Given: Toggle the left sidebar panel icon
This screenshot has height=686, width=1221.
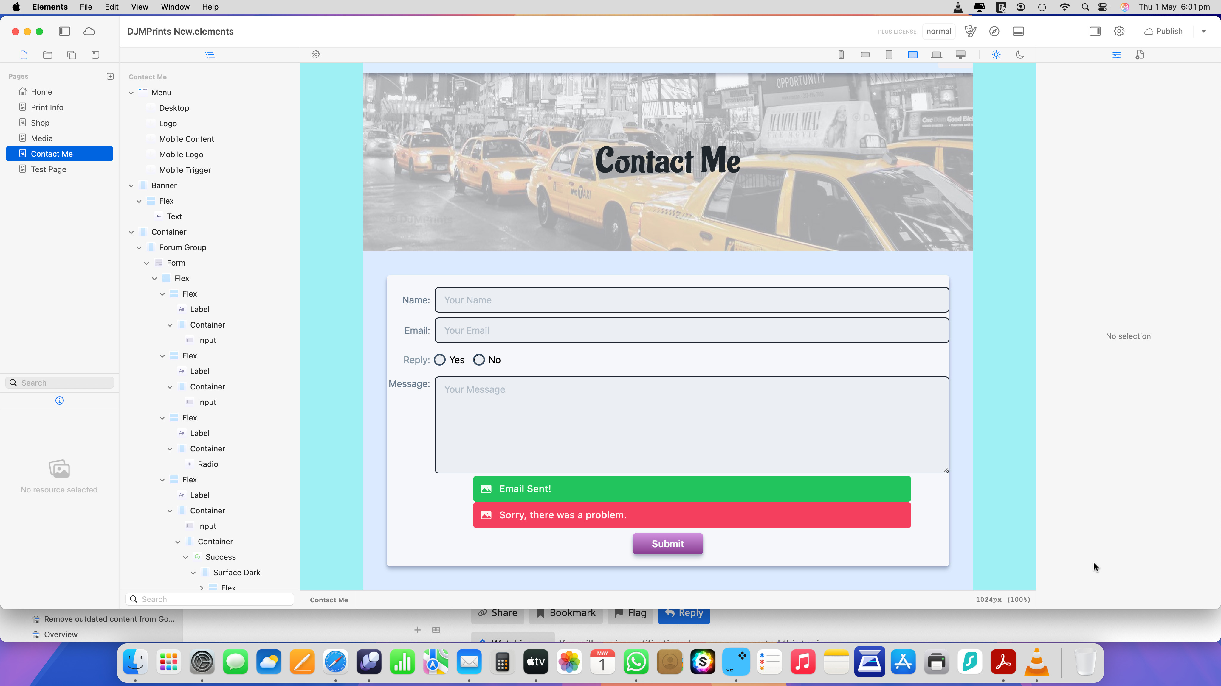Looking at the screenshot, I should [x=64, y=31].
